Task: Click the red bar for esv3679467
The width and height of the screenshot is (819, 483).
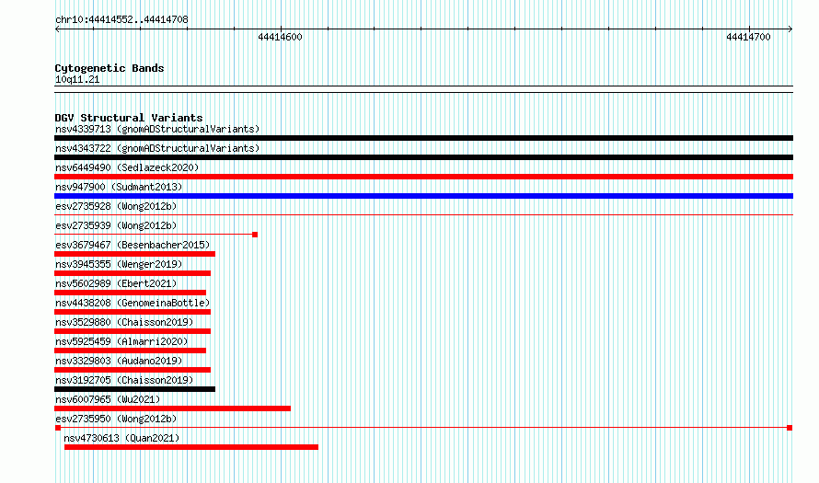Action: [134, 254]
